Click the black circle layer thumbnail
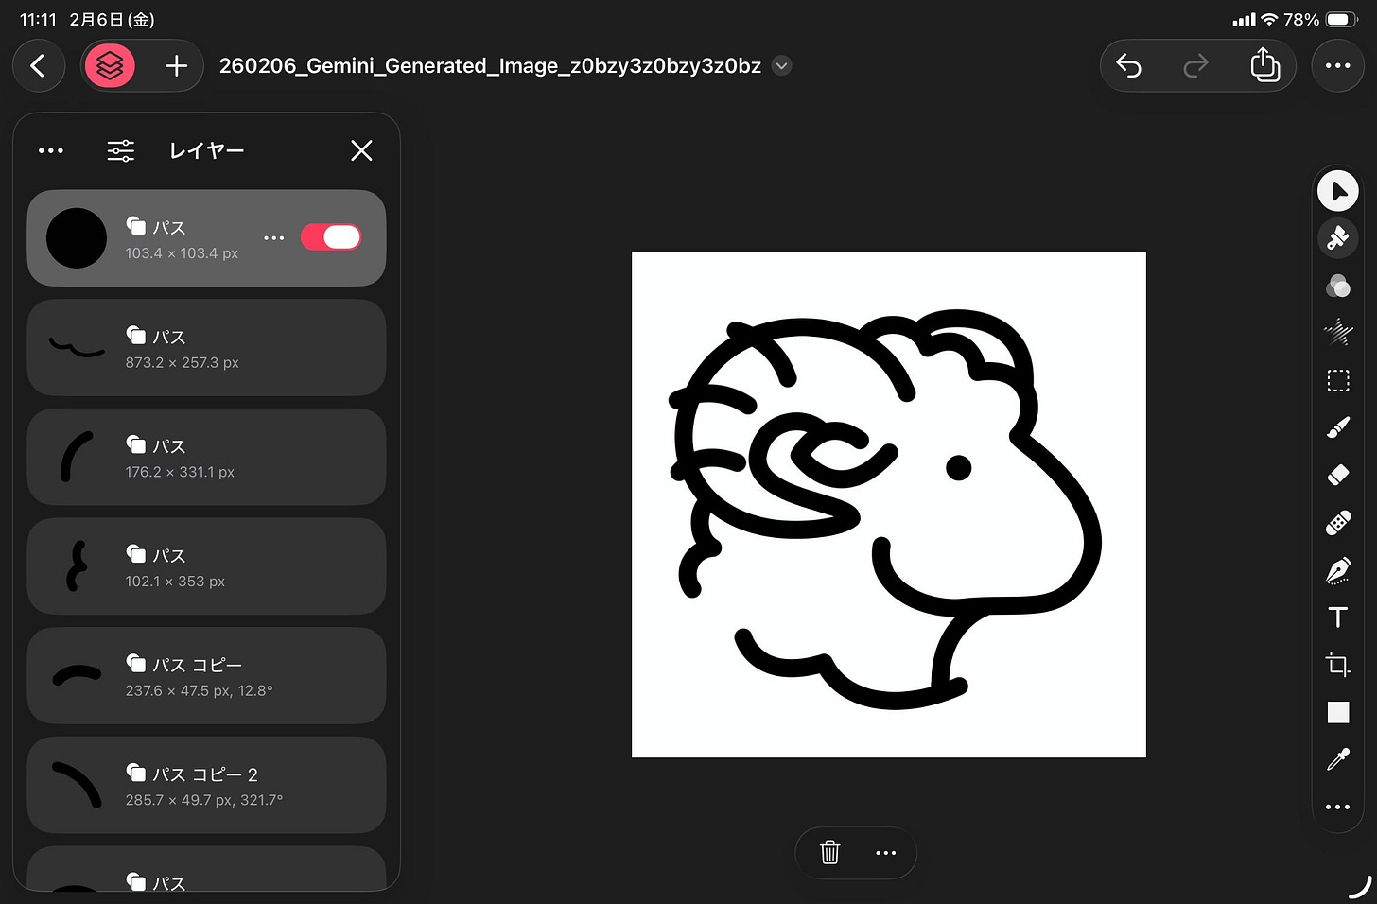The width and height of the screenshot is (1377, 904). pyautogui.click(x=77, y=238)
